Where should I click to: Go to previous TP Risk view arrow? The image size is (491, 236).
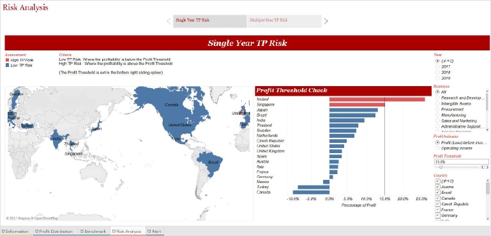pos(169,21)
